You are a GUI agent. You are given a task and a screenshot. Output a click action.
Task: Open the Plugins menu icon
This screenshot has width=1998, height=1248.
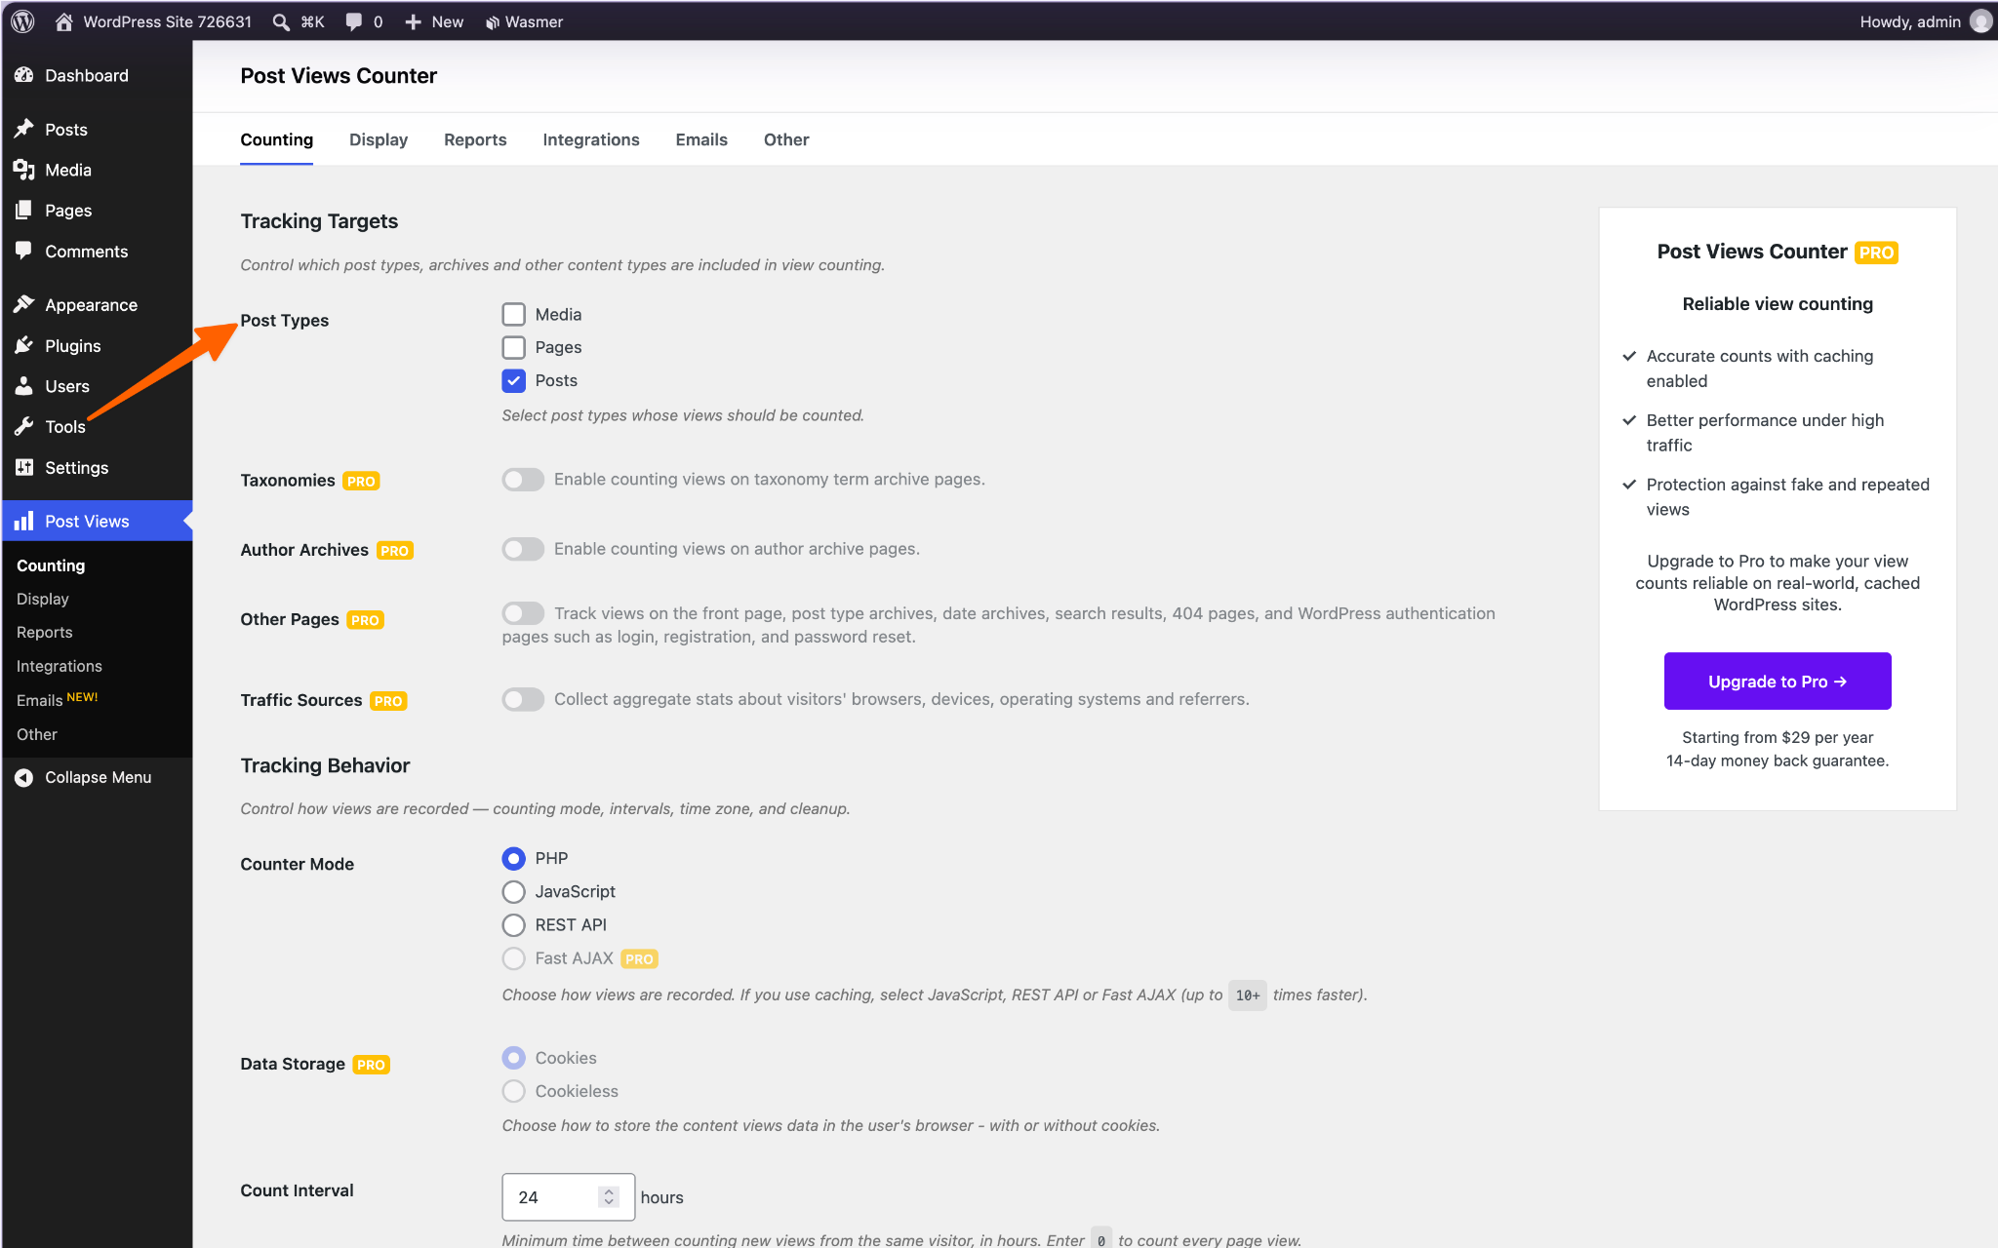(x=24, y=345)
